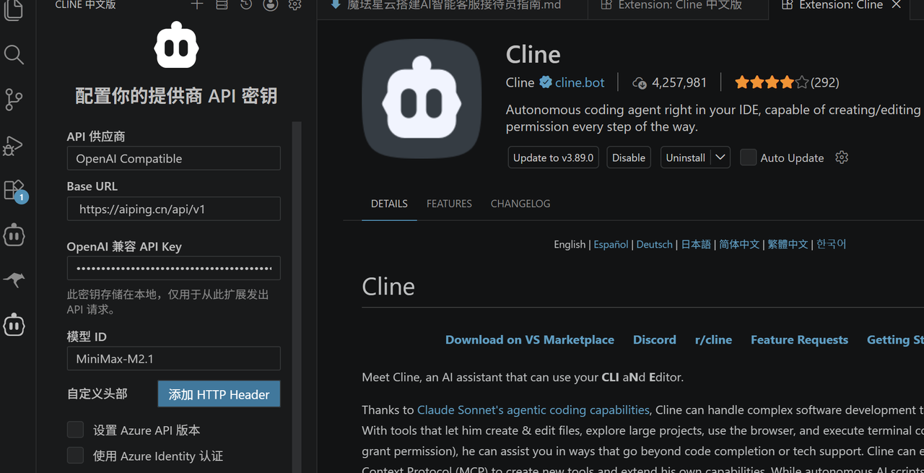Select the Extension: Cline tab
This screenshot has width=924, height=473.
(x=840, y=7)
